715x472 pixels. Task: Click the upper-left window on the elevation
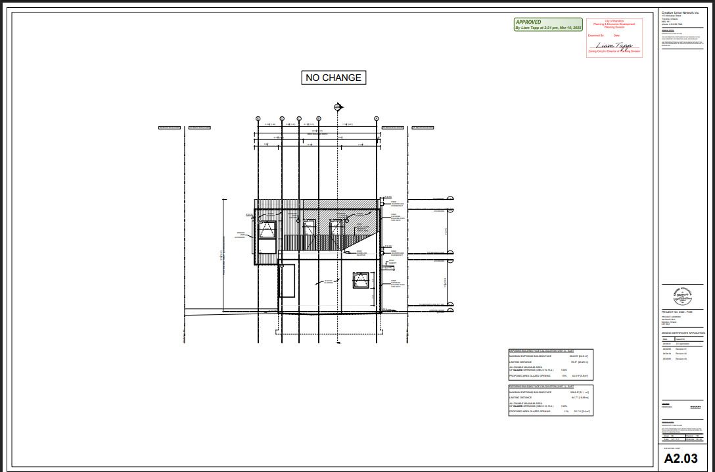268,229
